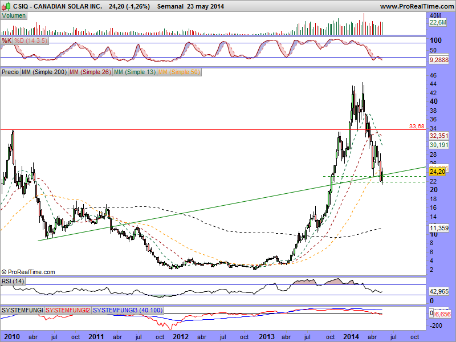Open the Volumen indicator label

(x=14, y=16)
